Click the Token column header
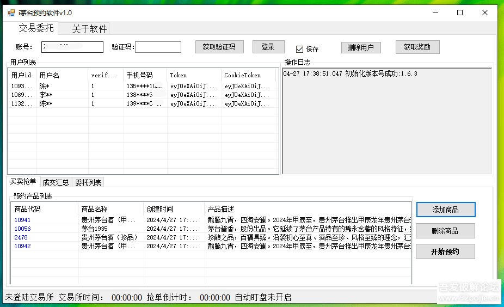 [194, 75]
